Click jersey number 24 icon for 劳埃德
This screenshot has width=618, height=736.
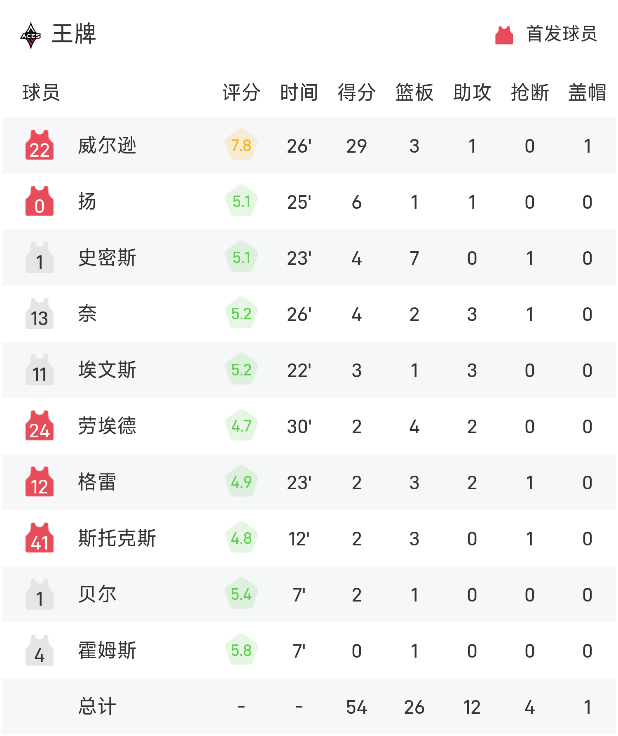(40, 426)
